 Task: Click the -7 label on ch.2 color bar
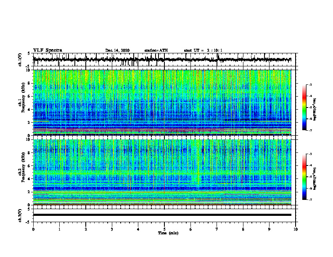click(x=310, y=199)
